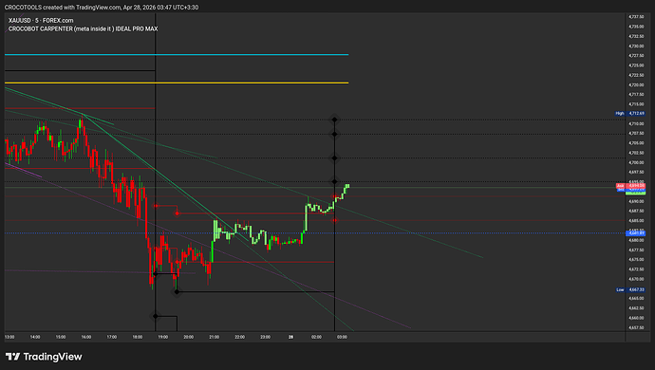Click the 03:00 time axis label
Viewport: 655px width, 370px height.
342,337
